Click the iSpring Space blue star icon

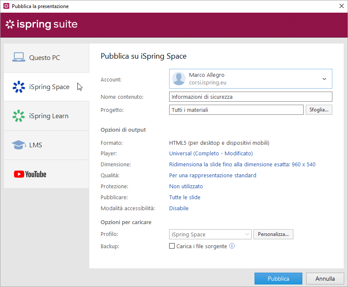point(19,87)
